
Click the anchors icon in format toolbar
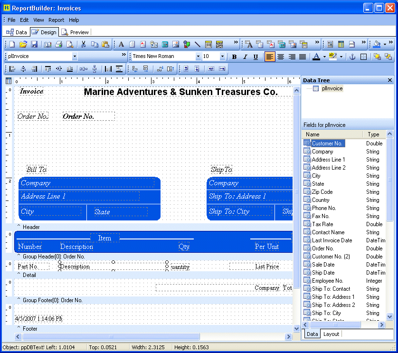point(352,57)
